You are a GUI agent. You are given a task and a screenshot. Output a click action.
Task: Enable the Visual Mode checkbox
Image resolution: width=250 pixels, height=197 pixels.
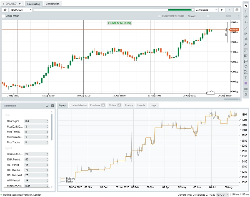tap(3, 16)
